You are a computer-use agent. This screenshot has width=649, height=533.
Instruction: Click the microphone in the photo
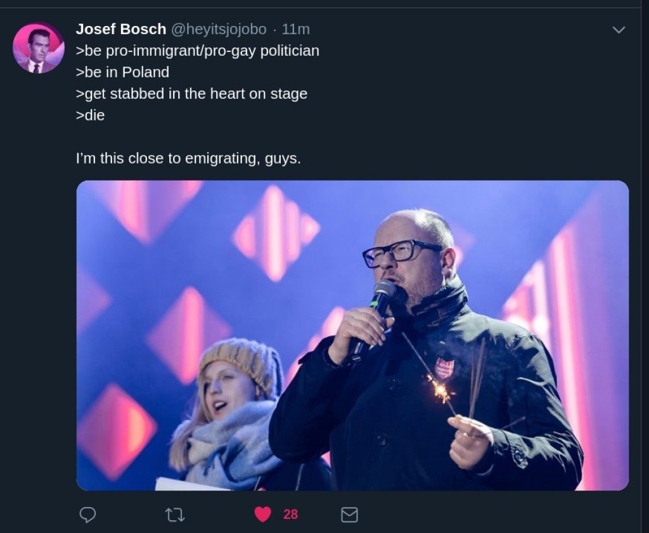(379, 303)
